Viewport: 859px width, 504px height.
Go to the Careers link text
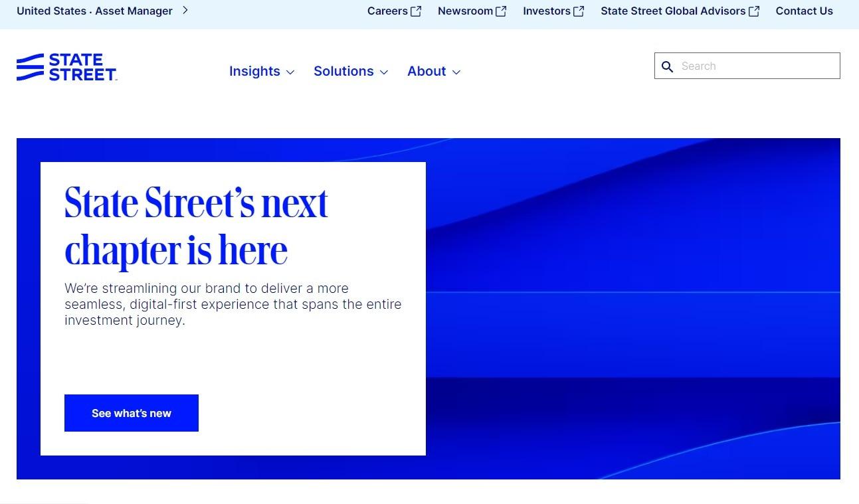[x=387, y=11]
